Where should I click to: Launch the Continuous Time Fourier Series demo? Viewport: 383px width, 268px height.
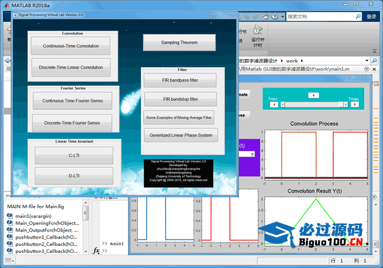pos(72,101)
